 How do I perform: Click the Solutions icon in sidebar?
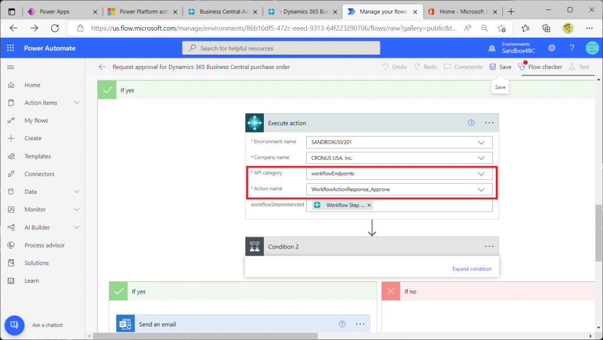[x=11, y=263]
